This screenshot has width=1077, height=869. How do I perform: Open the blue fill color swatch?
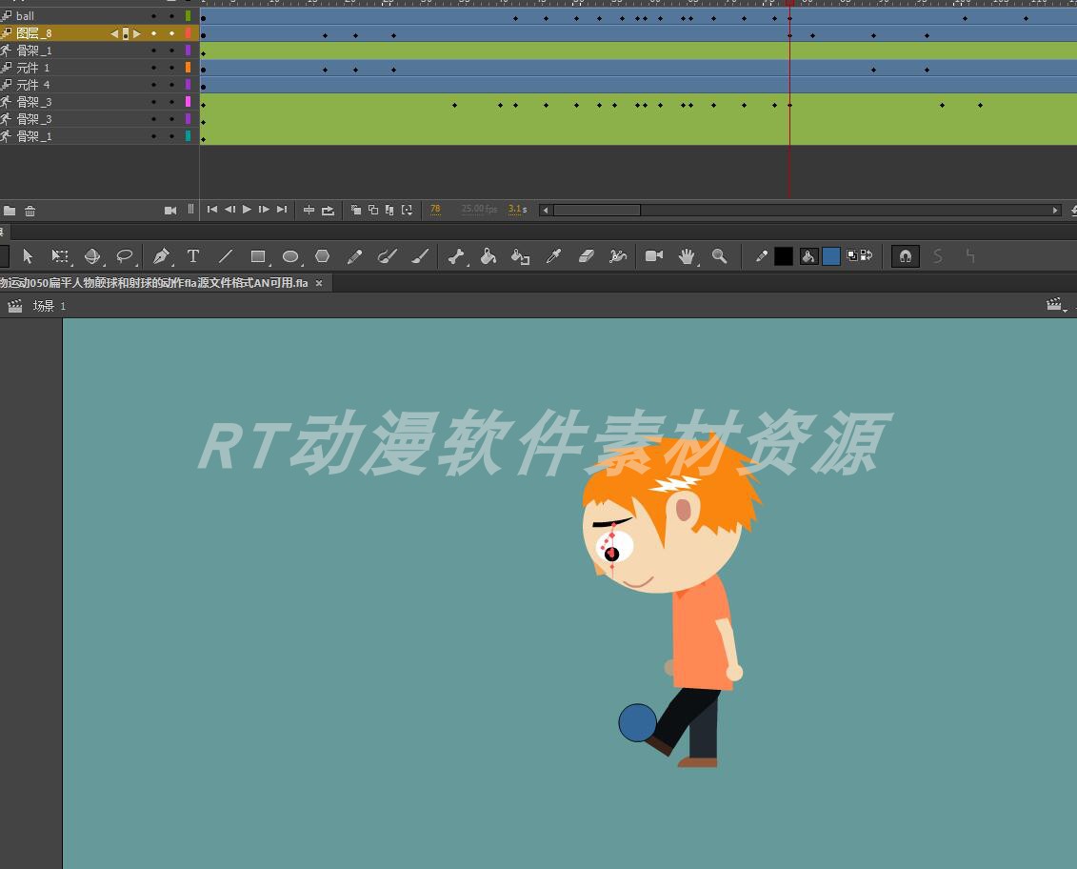[x=831, y=256]
